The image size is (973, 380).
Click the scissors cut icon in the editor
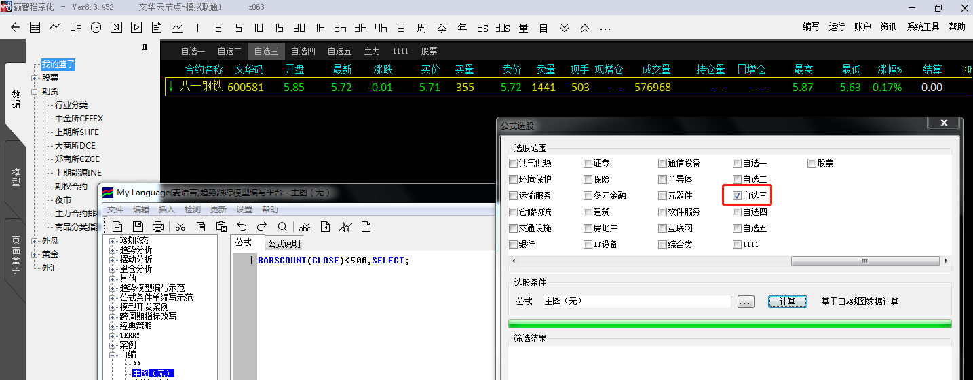pos(180,227)
